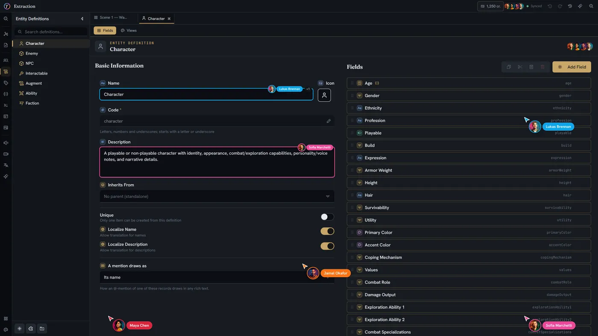Open the document page icon in left rail
The image size is (598, 336).
tap(6, 45)
